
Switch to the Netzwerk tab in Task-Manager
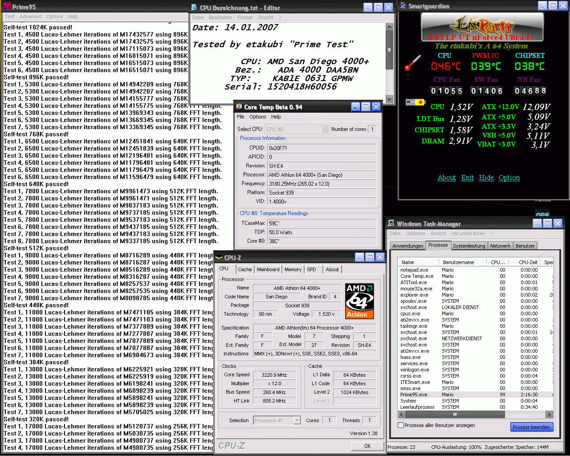pyautogui.click(x=501, y=246)
